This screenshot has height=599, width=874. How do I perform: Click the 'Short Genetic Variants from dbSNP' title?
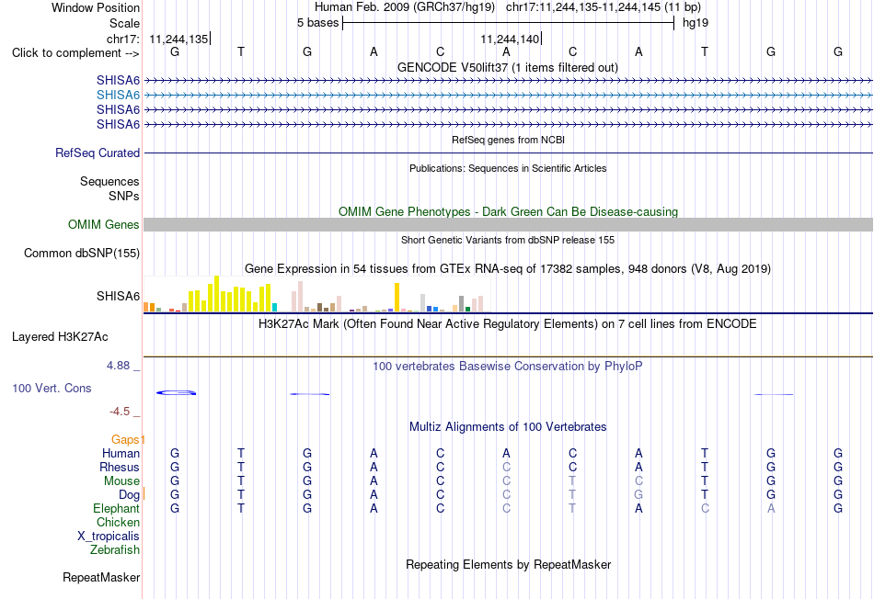[508, 240]
